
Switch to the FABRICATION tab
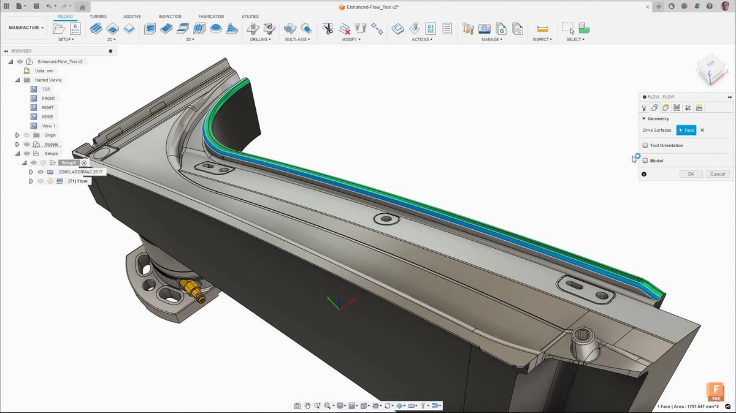coord(211,17)
